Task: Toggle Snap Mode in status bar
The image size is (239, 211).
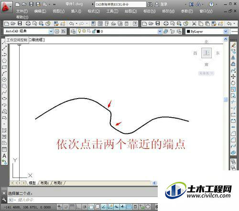Action: pos(65,207)
